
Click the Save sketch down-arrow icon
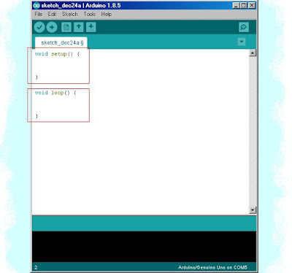[91, 27]
